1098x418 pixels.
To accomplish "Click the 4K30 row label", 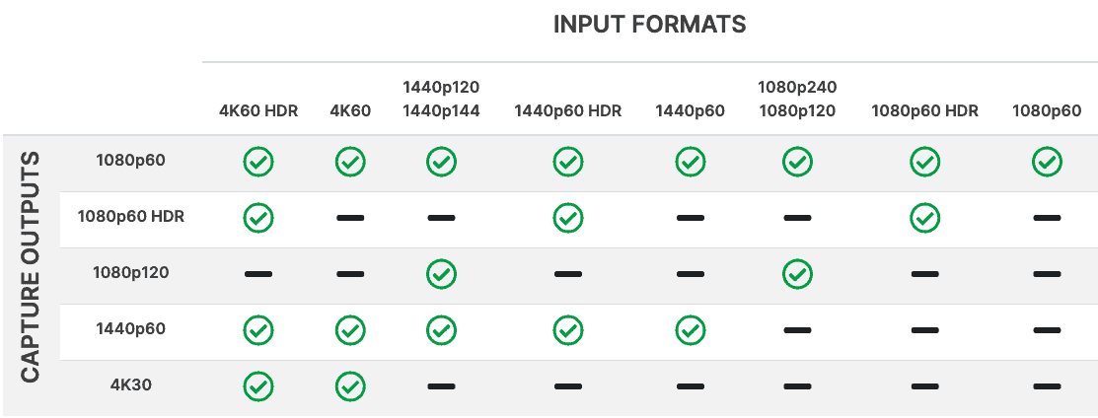I will [131, 384].
